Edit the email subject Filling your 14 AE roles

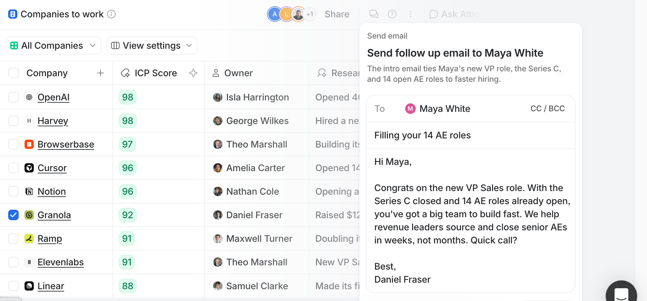[470, 135]
